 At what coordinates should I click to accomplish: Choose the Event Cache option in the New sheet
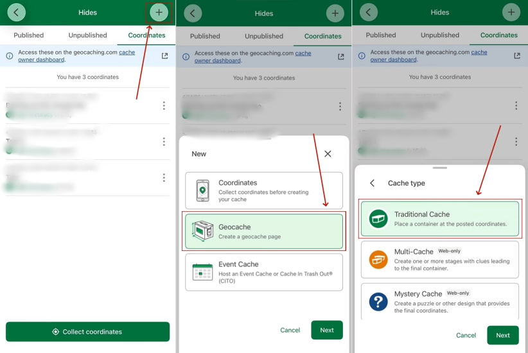click(264, 272)
